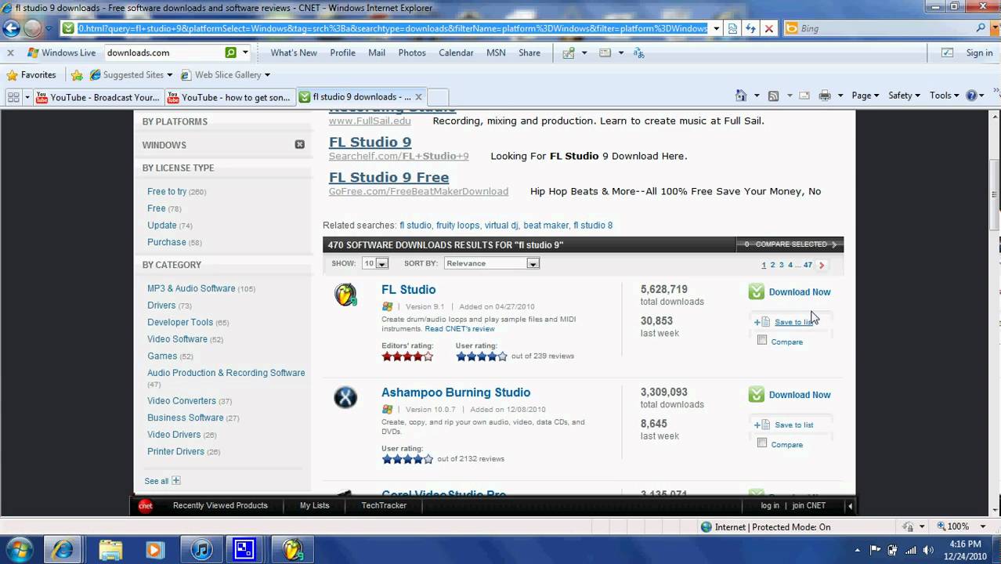The height and width of the screenshot is (564, 1001).
Task: Click the Bing search input box
Action: (885, 28)
